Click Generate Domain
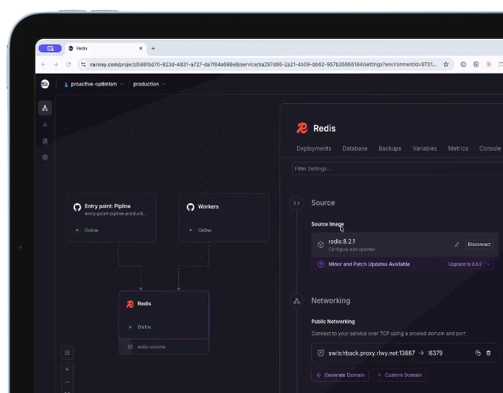503x393 pixels. 340,375
